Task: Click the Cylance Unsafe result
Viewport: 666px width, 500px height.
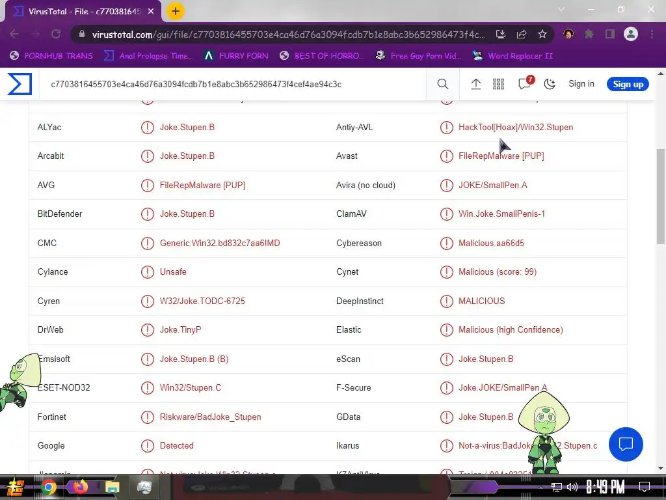Action: (173, 271)
